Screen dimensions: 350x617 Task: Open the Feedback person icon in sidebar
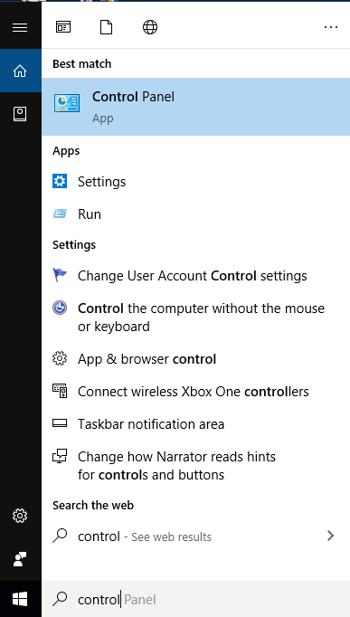coord(20,559)
